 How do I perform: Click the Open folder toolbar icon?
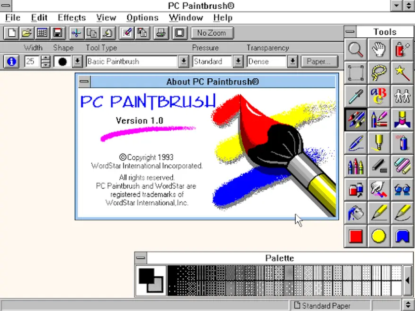pos(27,33)
